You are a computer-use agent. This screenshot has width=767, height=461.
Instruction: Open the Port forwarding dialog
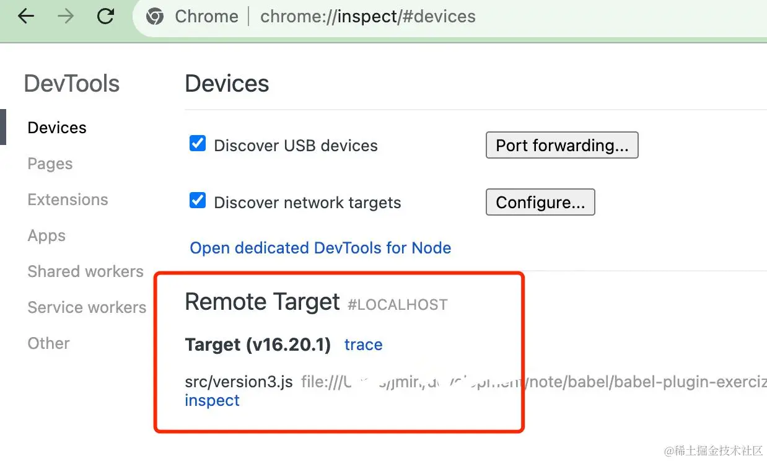[x=562, y=145]
